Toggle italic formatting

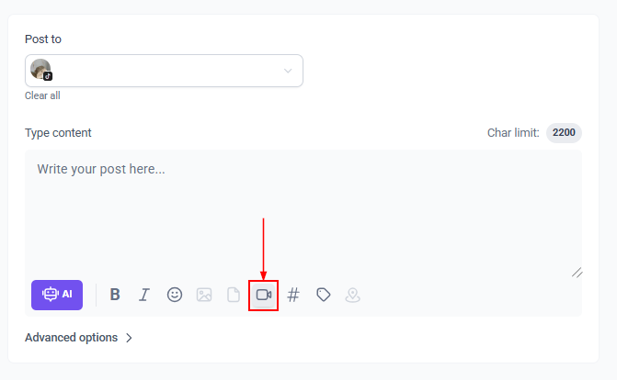144,295
